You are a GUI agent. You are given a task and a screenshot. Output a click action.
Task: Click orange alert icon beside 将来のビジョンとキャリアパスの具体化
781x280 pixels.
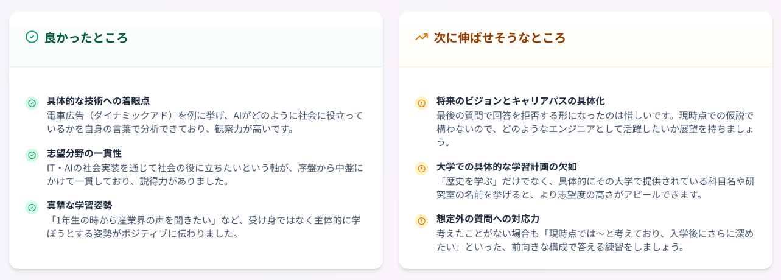click(x=421, y=103)
